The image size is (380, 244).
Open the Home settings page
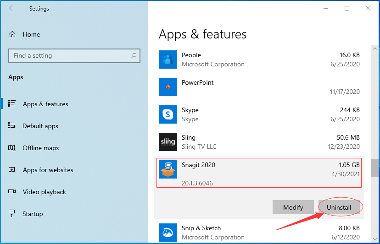click(x=31, y=34)
